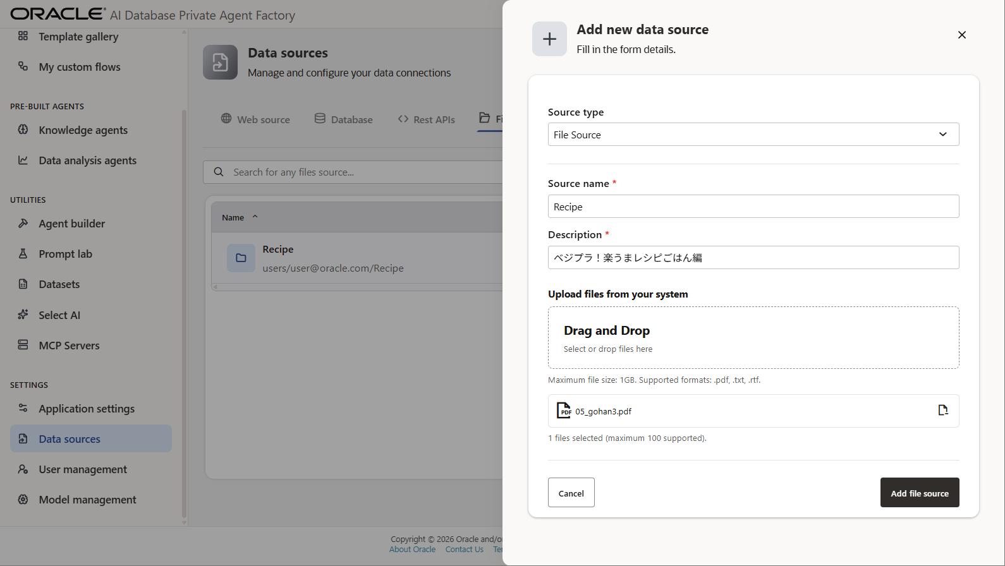Open Select AI utility
1005x566 pixels.
pos(59,315)
